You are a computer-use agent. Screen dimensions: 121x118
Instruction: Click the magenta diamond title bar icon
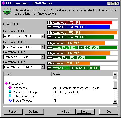pos(3,3)
